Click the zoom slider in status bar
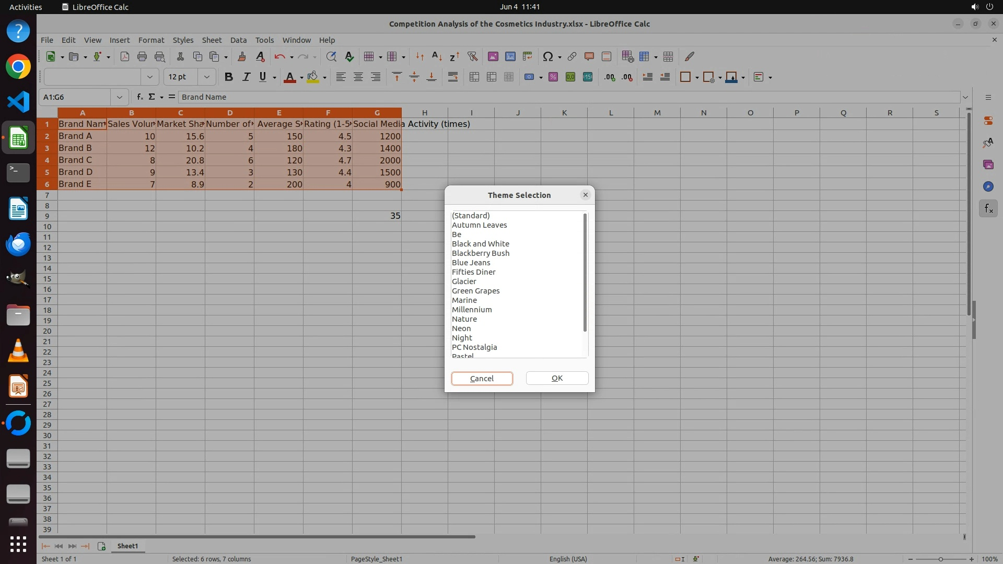 click(x=940, y=559)
